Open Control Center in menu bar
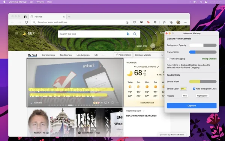Viewport: 225px width, 141px height. tap(206, 2)
